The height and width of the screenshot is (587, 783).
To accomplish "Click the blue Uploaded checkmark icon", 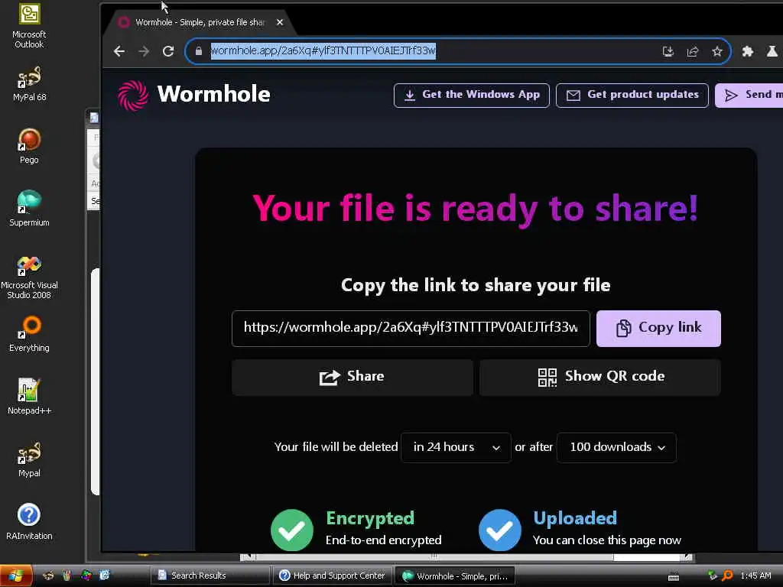I will (499, 530).
